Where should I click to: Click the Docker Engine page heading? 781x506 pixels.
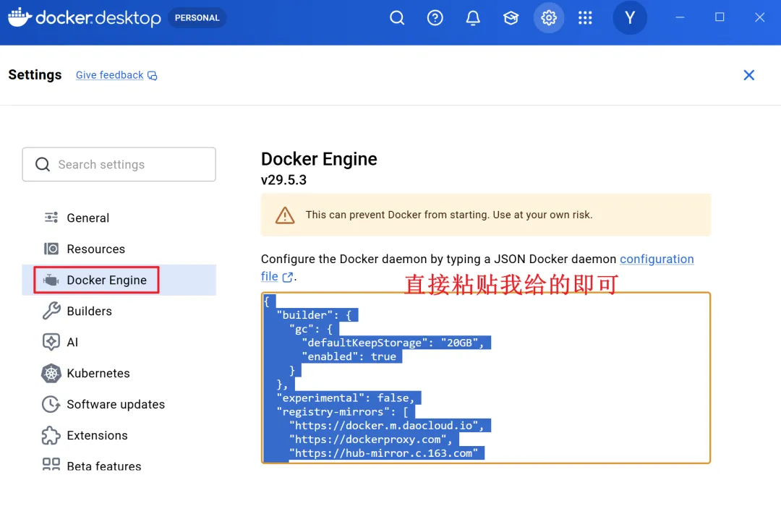319,159
